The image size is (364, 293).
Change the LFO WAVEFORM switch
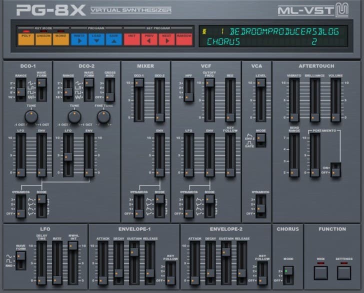[x=20, y=260]
